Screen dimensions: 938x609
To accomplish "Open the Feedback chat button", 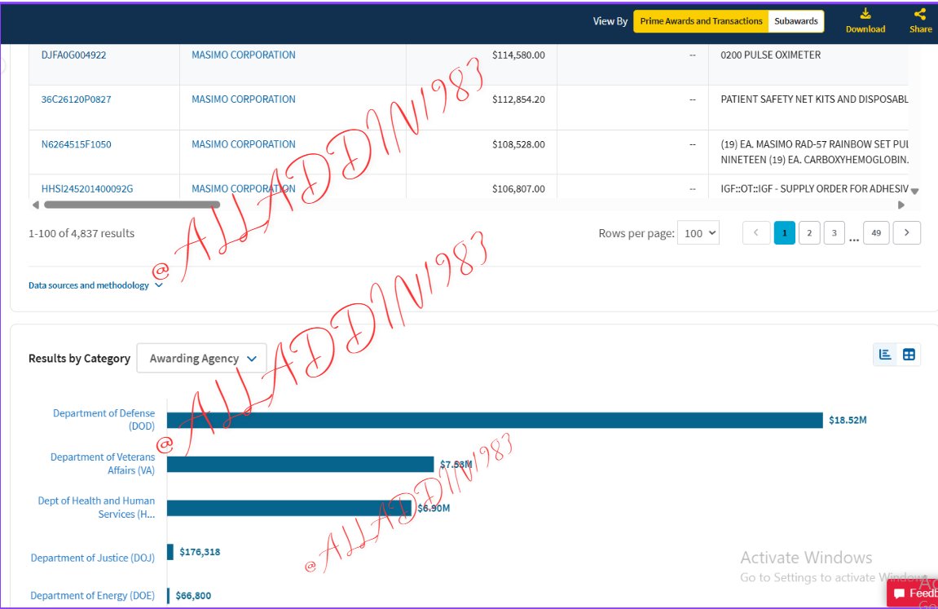I will [x=913, y=593].
